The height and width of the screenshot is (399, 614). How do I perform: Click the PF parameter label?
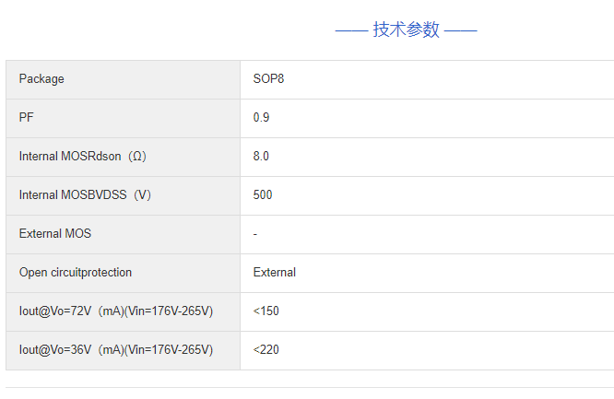point(26,118)
